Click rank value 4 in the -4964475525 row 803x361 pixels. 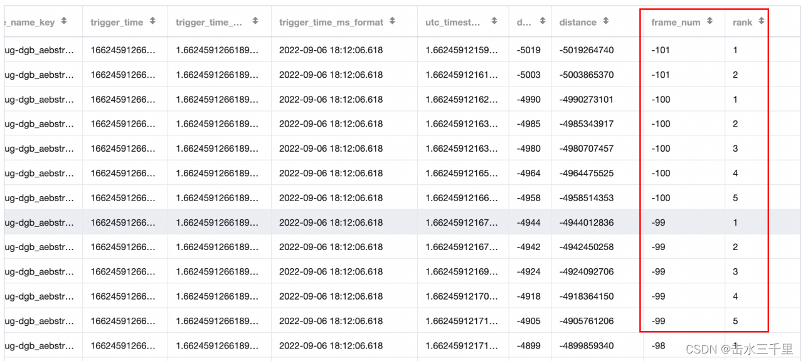(735, 173)
